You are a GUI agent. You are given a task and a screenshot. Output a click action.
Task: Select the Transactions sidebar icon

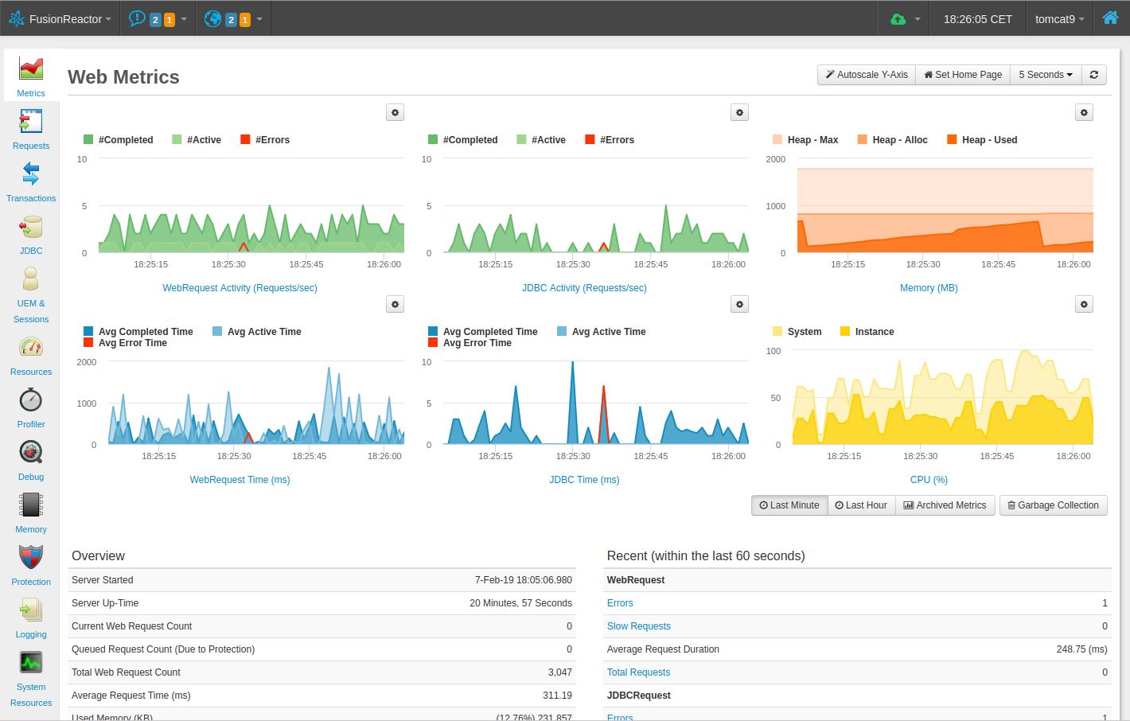pyautogui.click(x=31, y=180)
